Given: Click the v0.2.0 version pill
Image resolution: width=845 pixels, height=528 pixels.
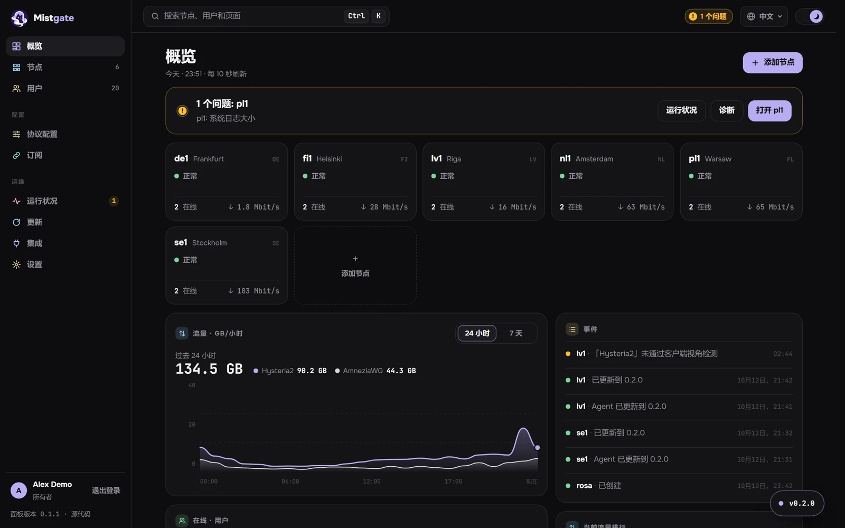Looking at the screenshot, I should 797,503.
